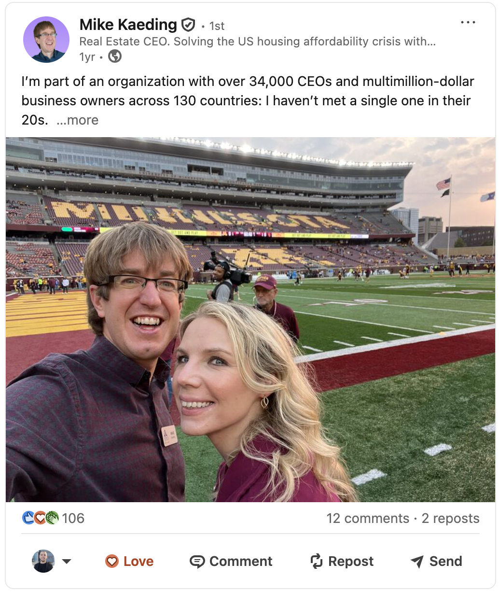This screenshot has height=592, width=499.
Task: Open the stadium selfie photo
Action: click(x=250, y=319)
